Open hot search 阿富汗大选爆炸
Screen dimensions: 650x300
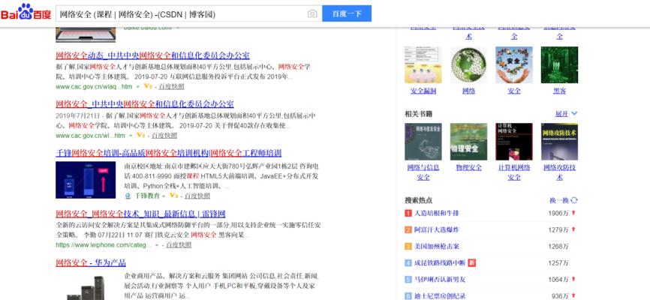(437, 230)
